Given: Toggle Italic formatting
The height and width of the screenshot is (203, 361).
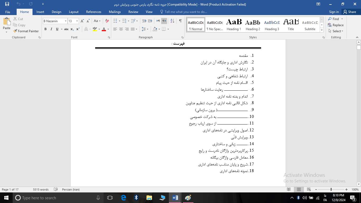Looking at the screenshot, I should click(x=51, y=29).
